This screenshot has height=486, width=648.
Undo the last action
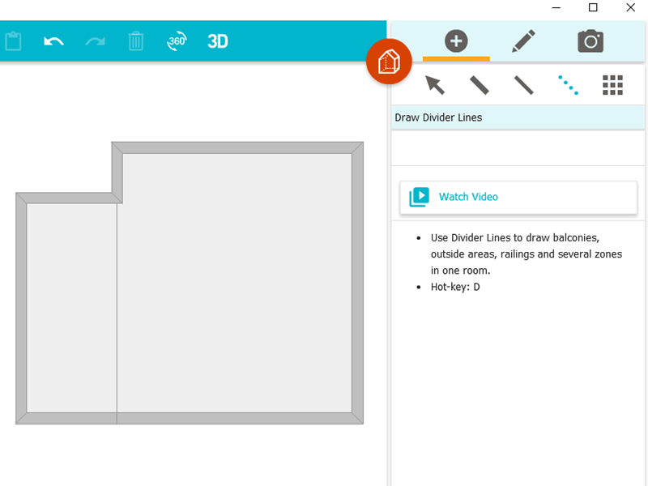(x=53, y=41)
